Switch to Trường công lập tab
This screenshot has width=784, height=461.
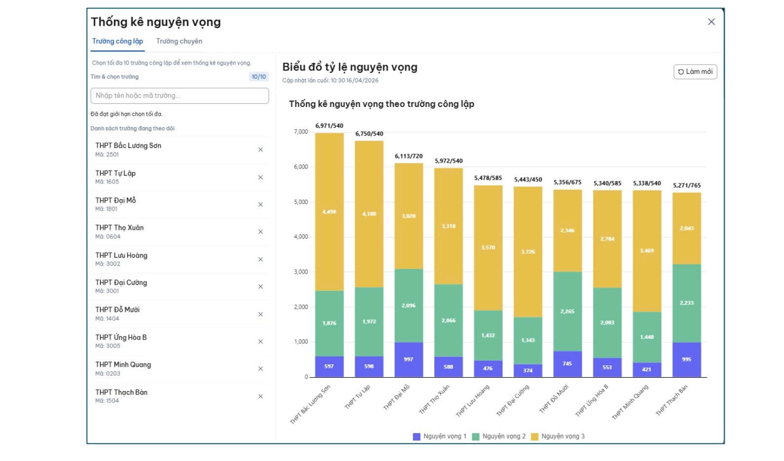coord(117,41)
